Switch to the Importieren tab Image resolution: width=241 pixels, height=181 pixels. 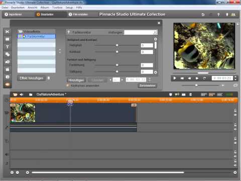(x=14, y=15)
